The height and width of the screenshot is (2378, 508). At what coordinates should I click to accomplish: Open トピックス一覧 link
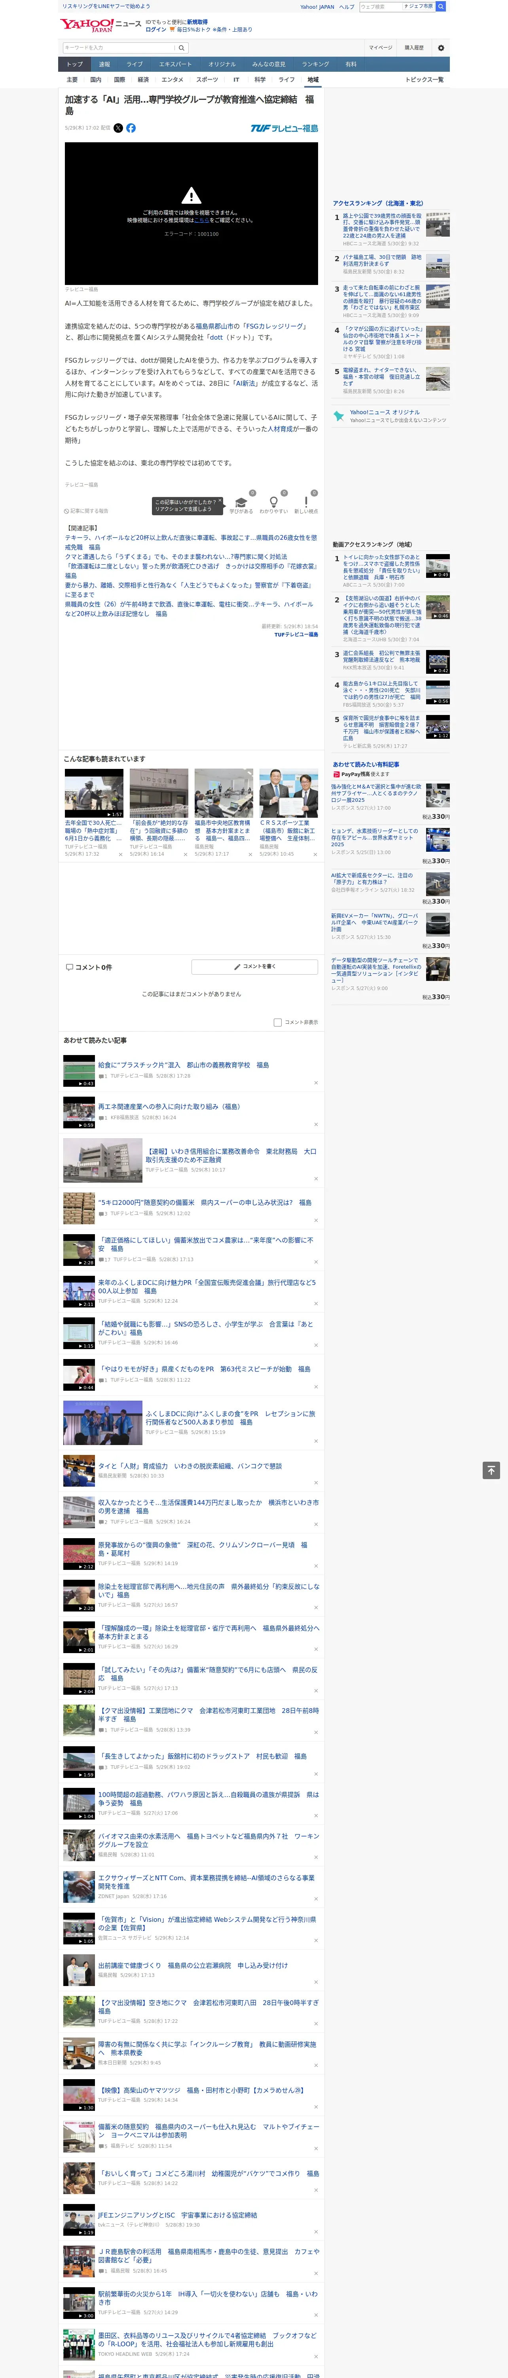coord(424,79)
